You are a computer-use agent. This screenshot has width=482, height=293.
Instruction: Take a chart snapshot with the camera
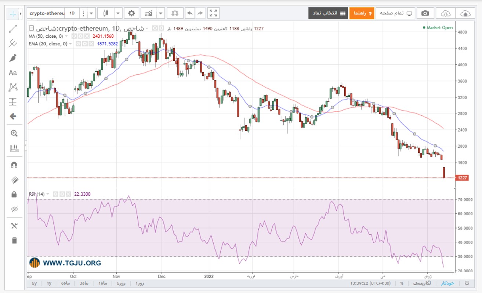pos(425,14)
